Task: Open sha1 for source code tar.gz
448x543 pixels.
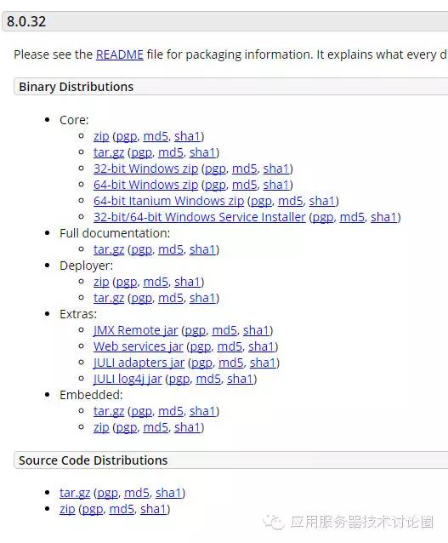Action: [169, 493]
